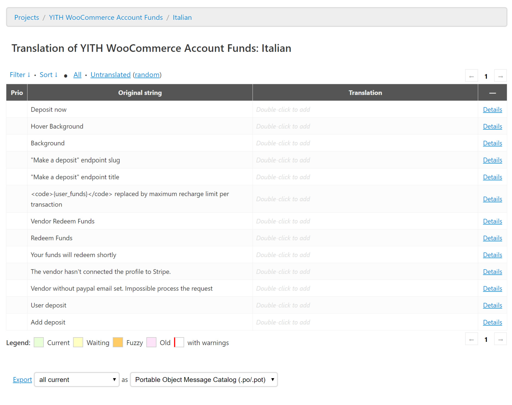
Task: Select the Deposit now translation cell
Action: [365, 110]
